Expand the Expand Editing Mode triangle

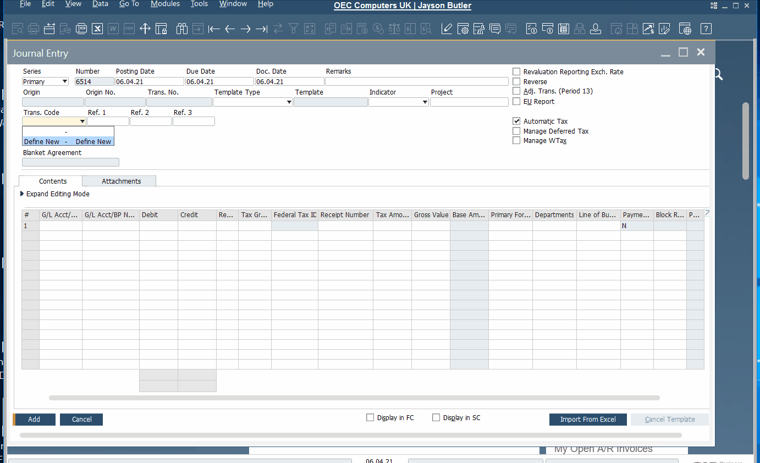coord(23,194)
